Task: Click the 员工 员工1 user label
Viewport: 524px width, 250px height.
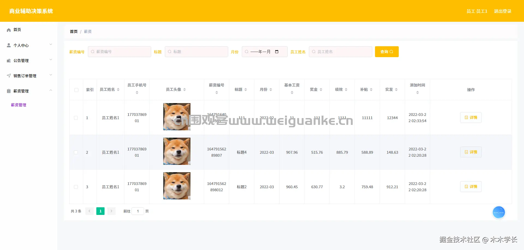Action: 477,11
